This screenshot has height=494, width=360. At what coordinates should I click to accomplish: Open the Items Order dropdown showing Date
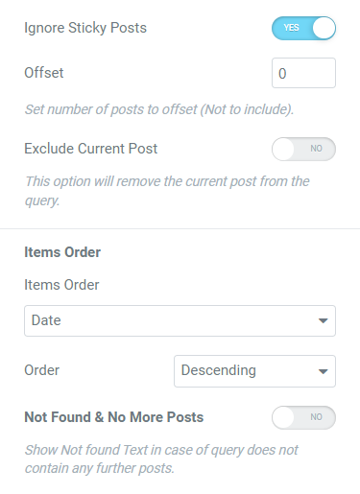(180, 320)
